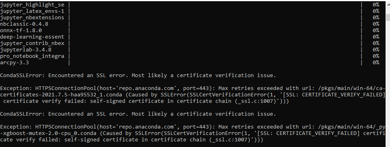This screenshot has height=147, width=390.
Task: Click the 0% value for deep-learning-essent
Action: click(x=376, y=37)
